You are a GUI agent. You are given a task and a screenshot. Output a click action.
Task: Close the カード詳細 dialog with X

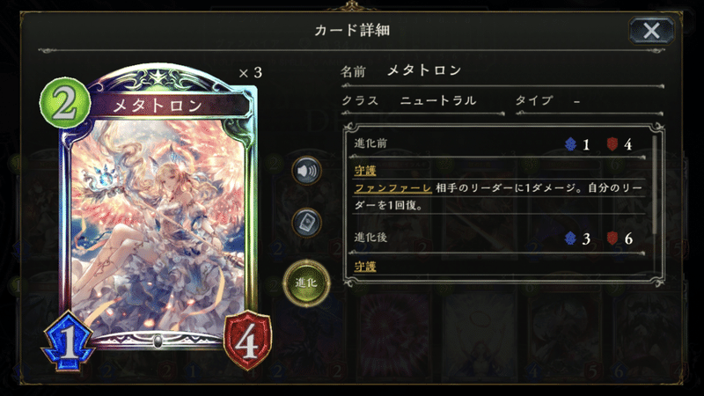click(x=651, y=31)
